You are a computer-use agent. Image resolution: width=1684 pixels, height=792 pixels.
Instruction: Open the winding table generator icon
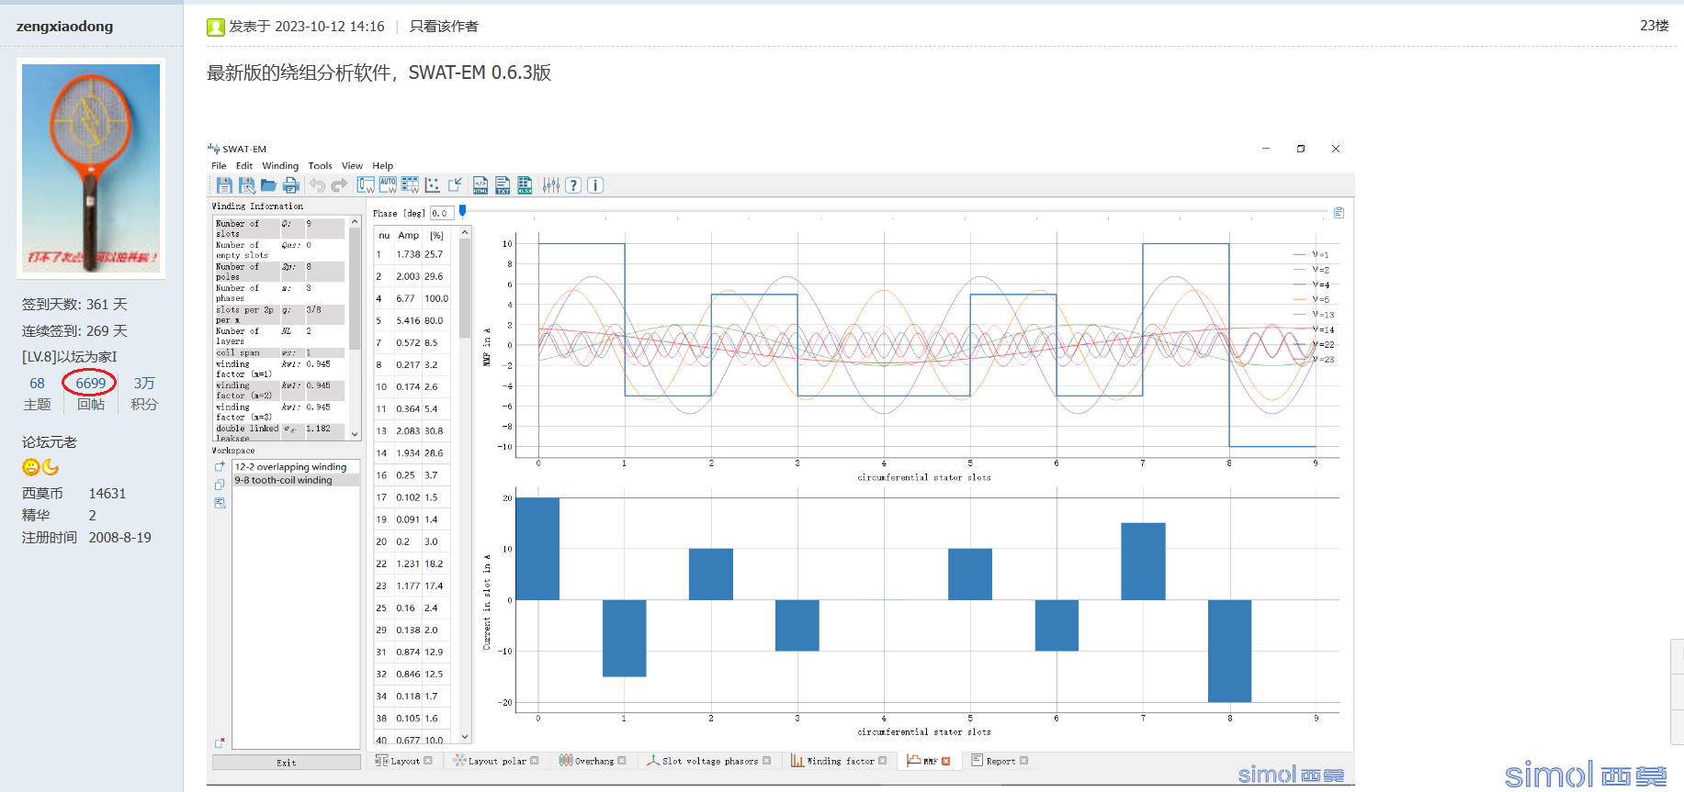(x=410, y=185)
